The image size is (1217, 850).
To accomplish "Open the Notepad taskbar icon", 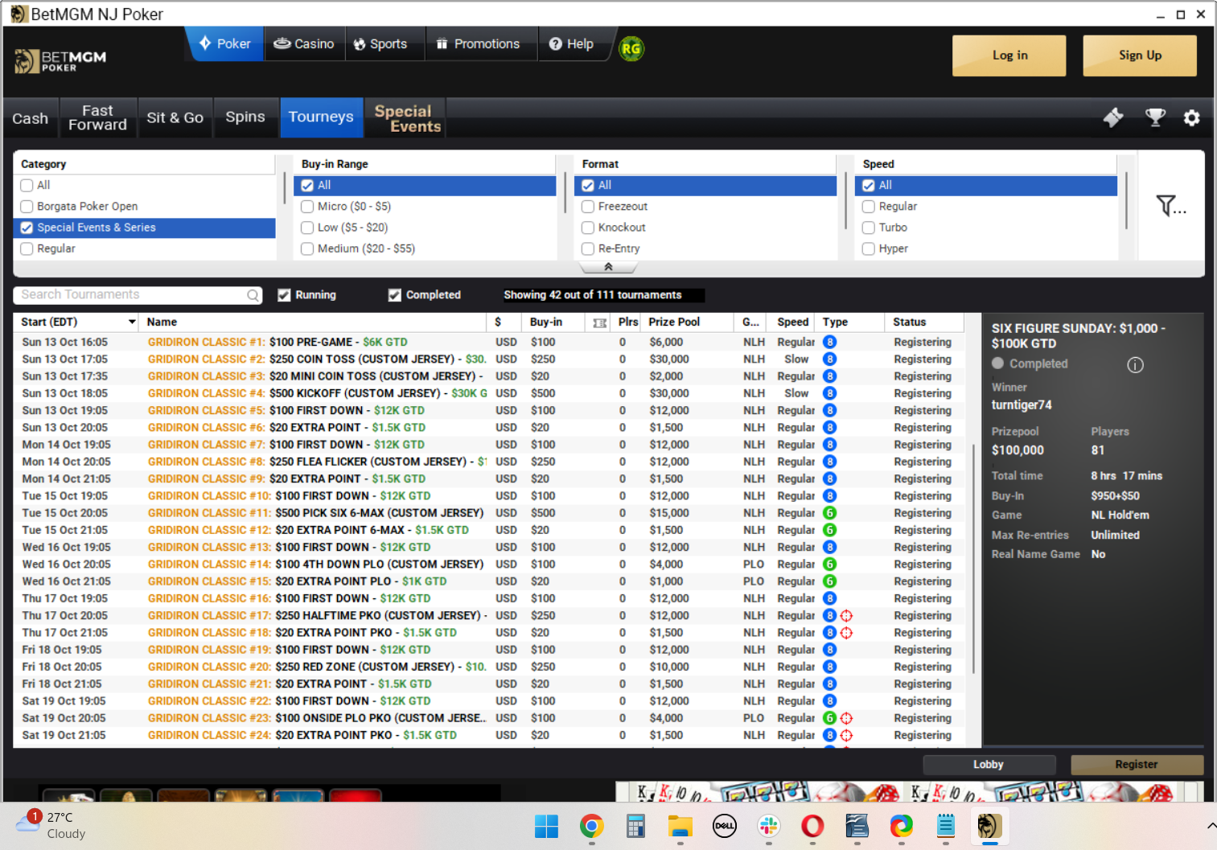I will click(945, 826).
